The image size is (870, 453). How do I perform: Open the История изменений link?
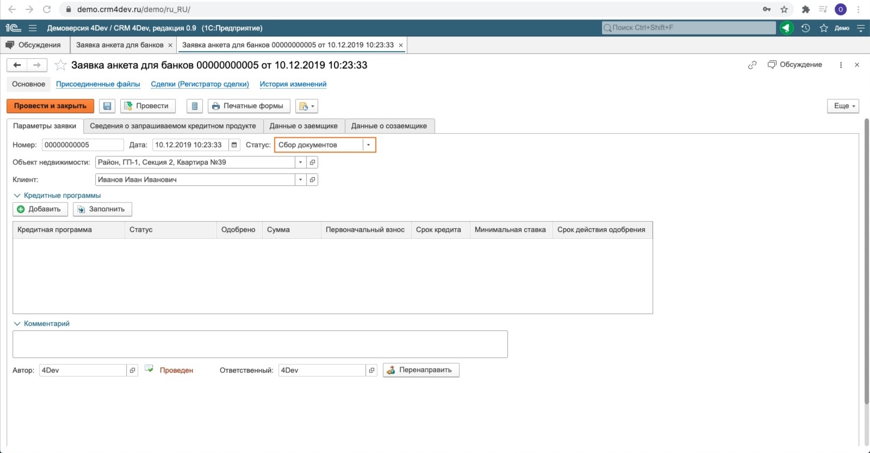293,84
